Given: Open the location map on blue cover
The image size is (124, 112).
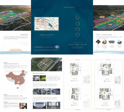Looking at the screenshot, I should click(x=47, y=24).
